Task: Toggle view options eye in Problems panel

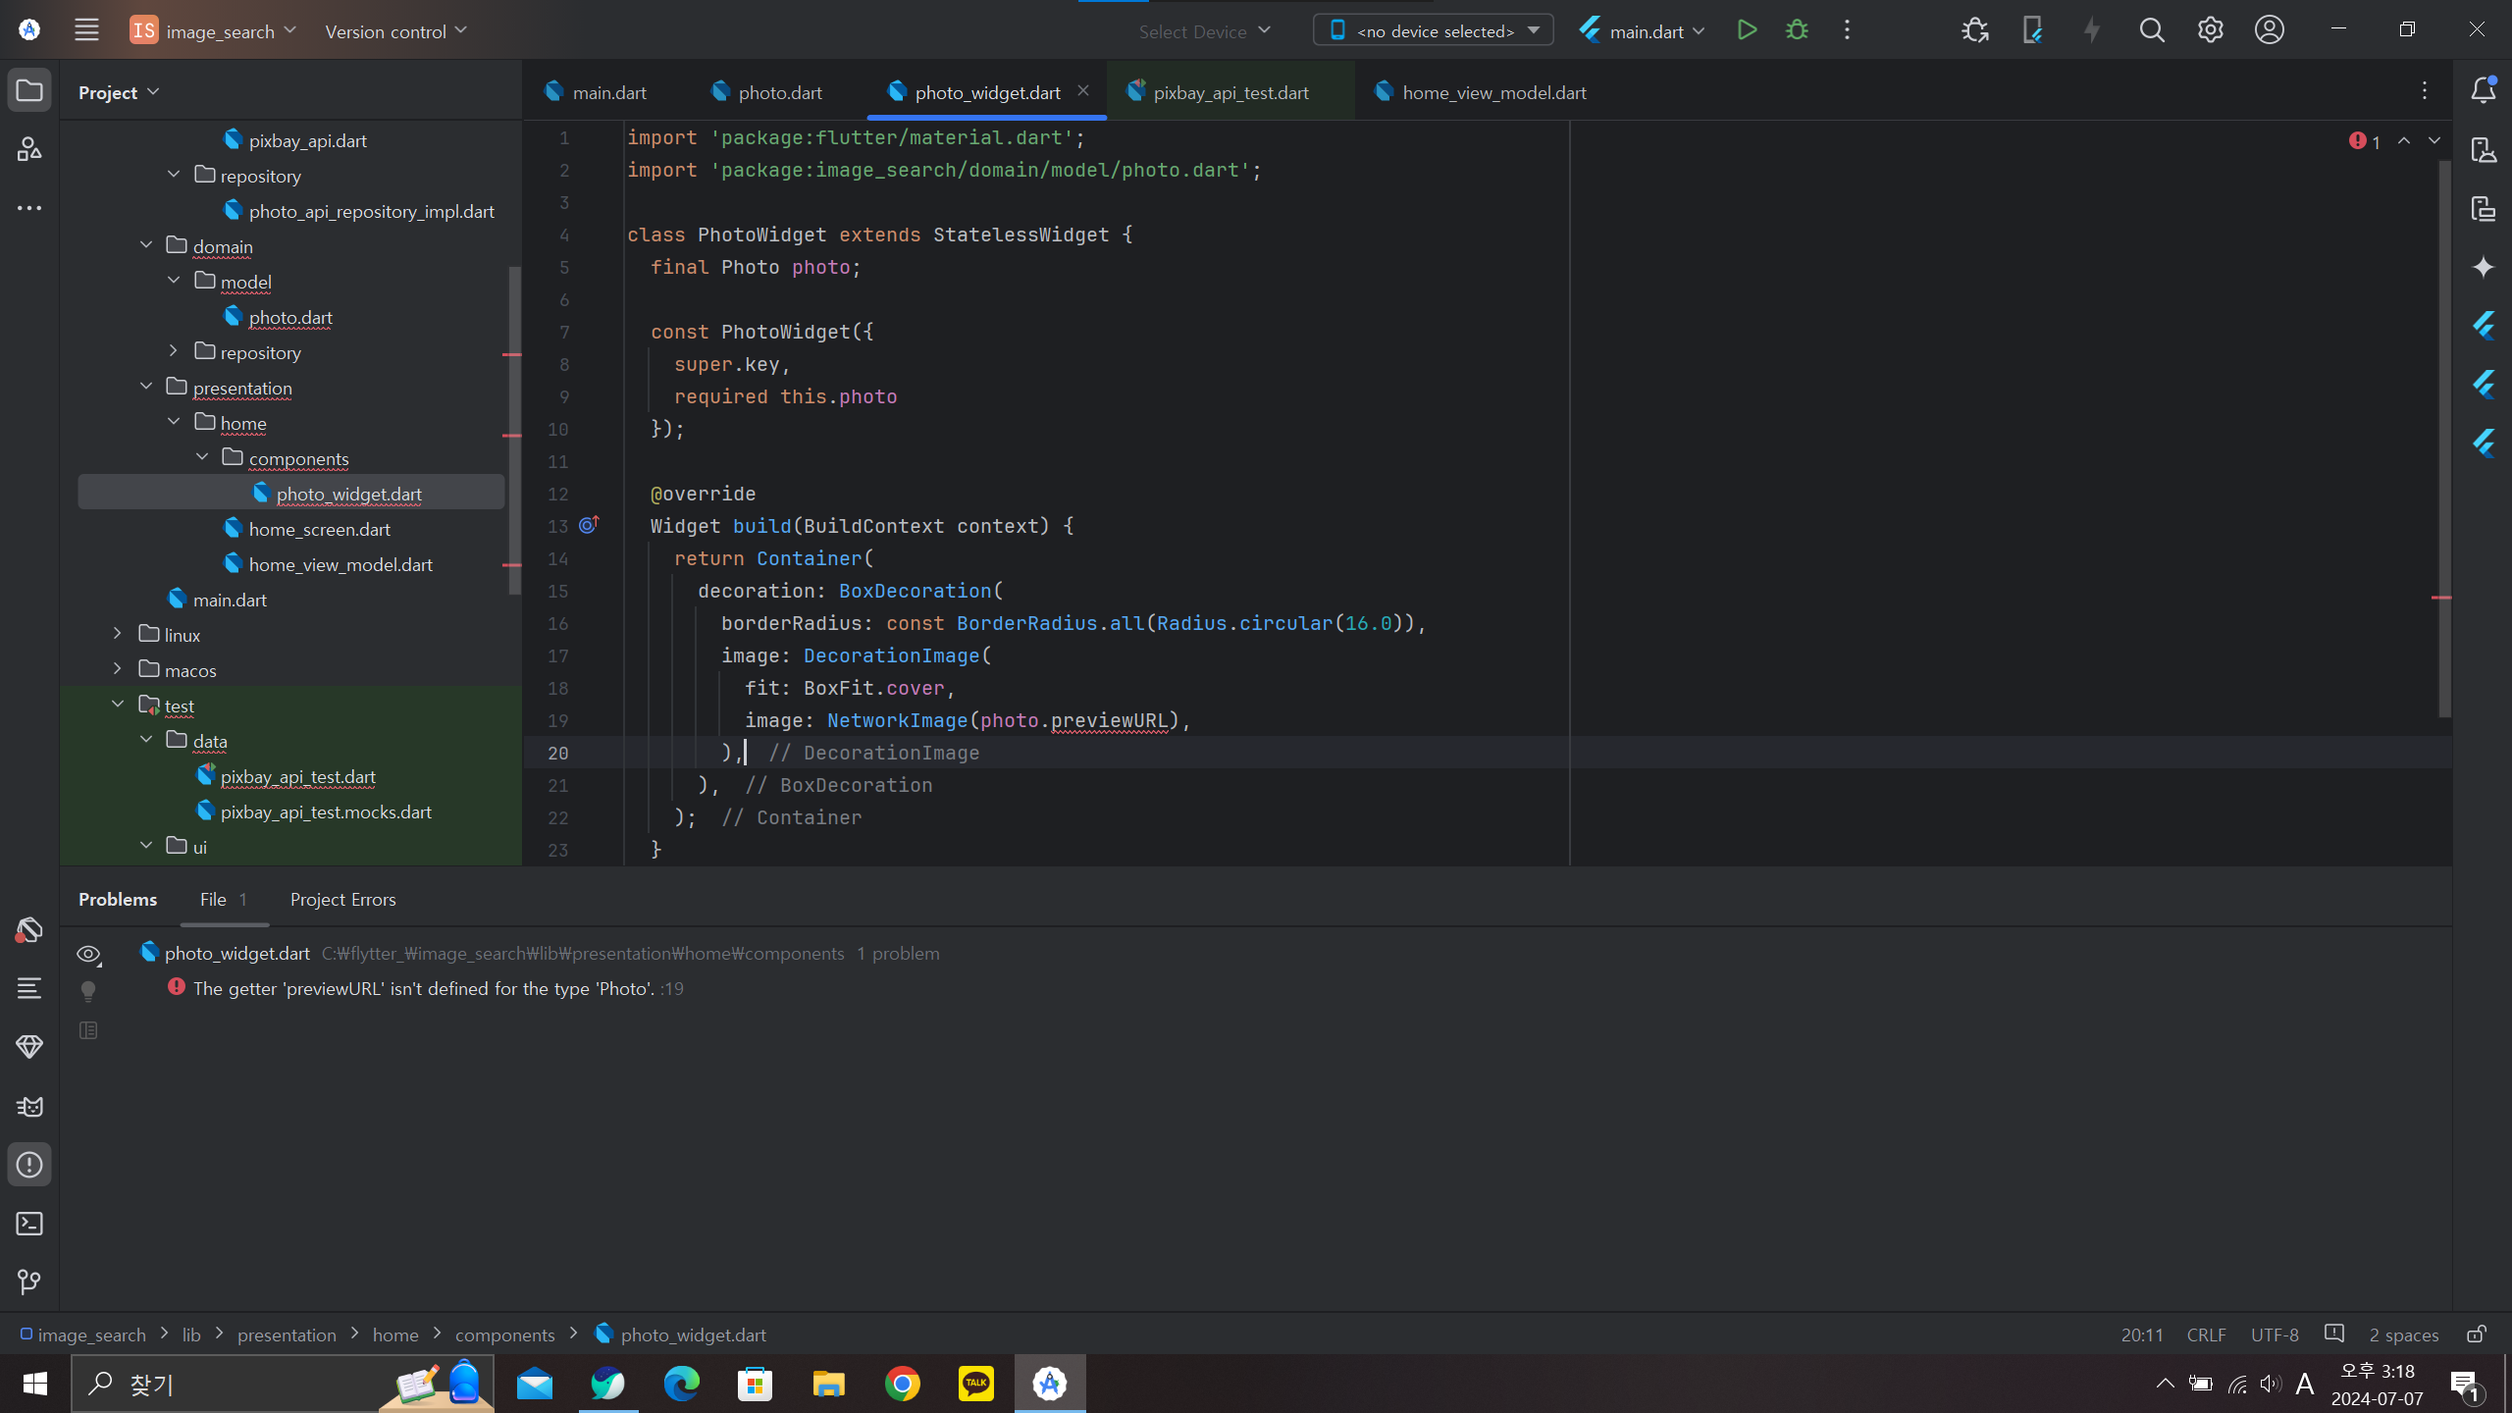Action: click(x=88, y=954)
